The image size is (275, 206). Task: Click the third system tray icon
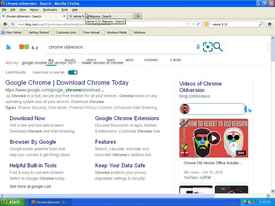[255, 202]
